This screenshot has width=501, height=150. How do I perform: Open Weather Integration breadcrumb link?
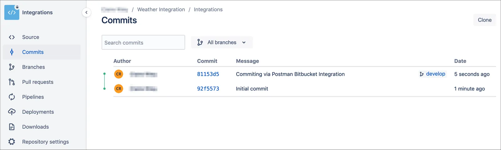pyautogui.click(x=161, y=10)
